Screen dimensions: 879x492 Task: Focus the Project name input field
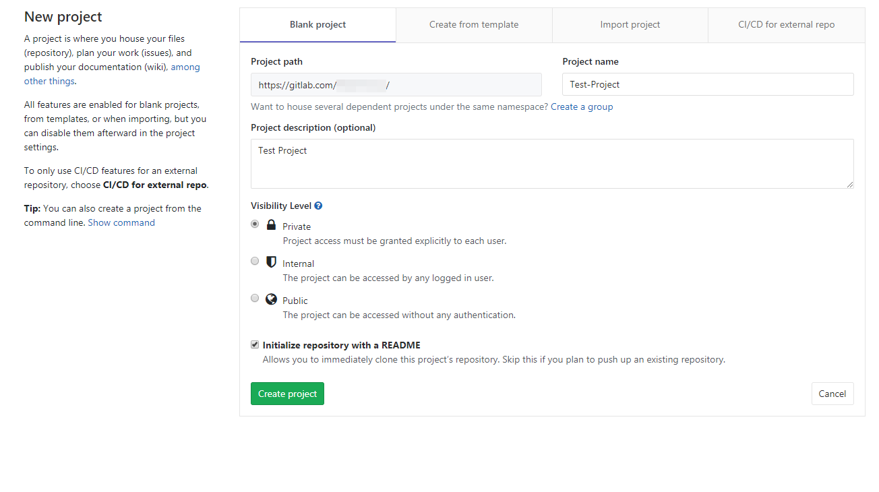click(x=708, y=84)
